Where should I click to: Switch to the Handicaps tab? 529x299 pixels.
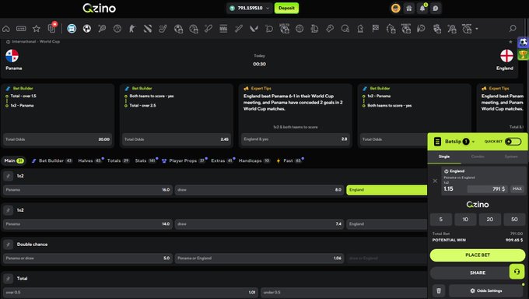tap(254, 160)
